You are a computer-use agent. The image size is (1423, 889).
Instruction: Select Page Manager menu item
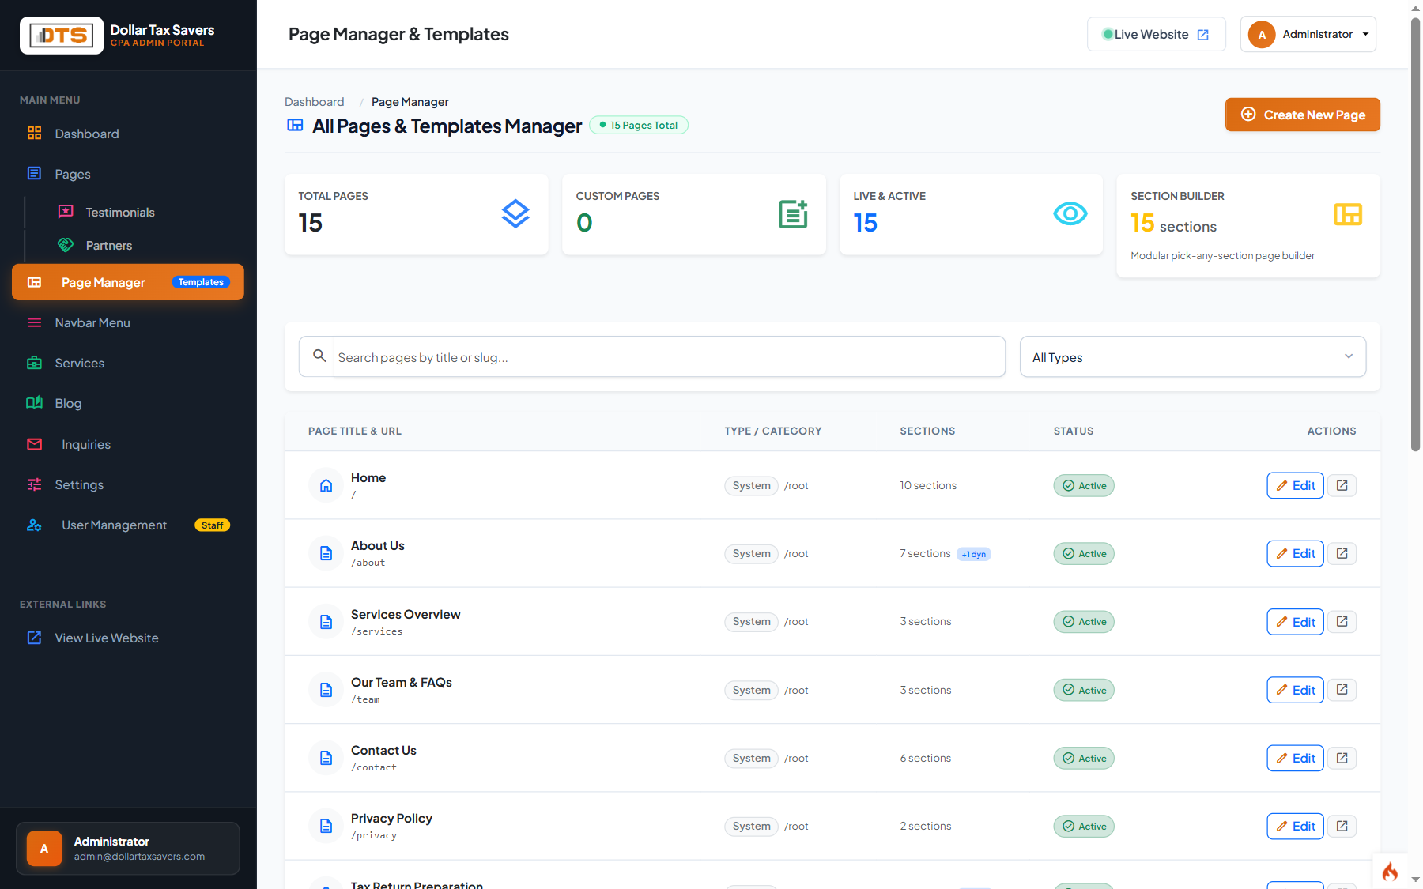point(128,282)
